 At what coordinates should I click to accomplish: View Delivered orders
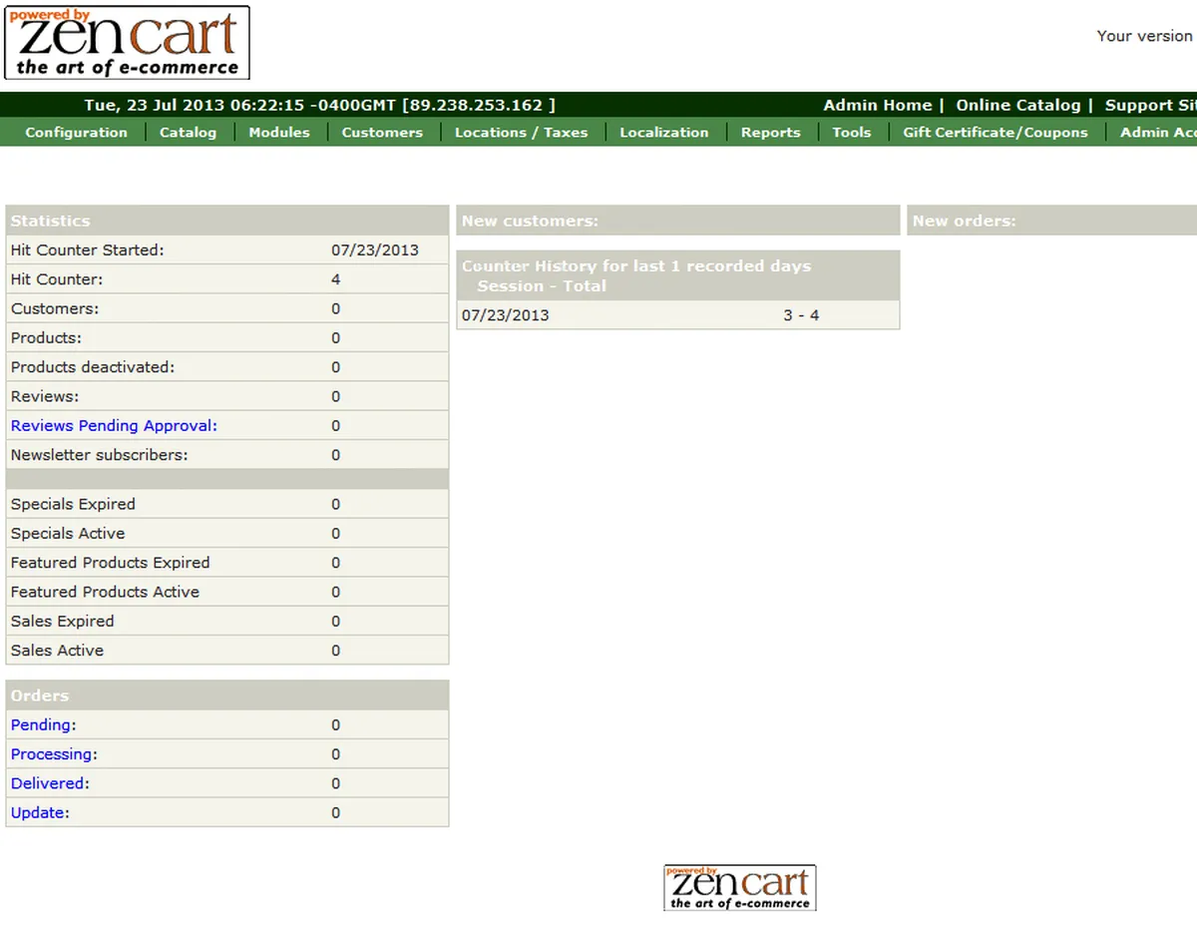pyautogui.click(x=49, y=783)
